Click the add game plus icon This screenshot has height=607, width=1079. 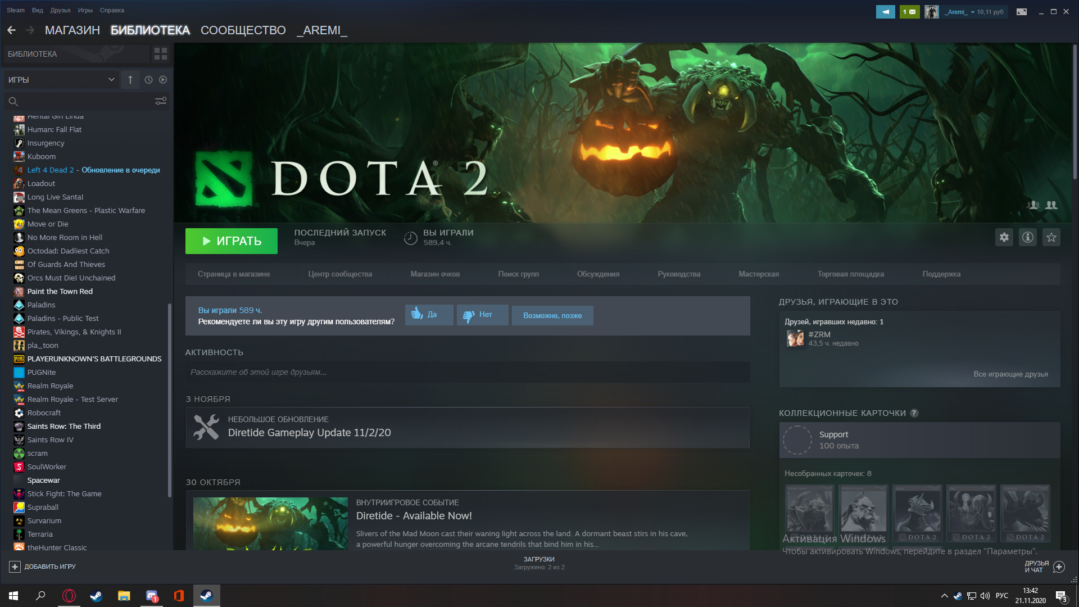(x=15, y=567)
